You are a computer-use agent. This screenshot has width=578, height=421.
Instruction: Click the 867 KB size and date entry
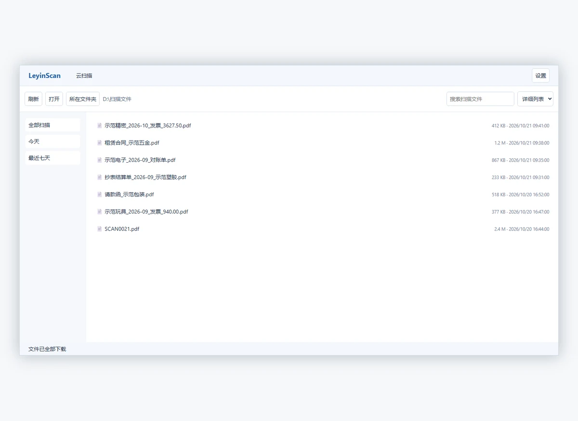[x=520, y=160]
